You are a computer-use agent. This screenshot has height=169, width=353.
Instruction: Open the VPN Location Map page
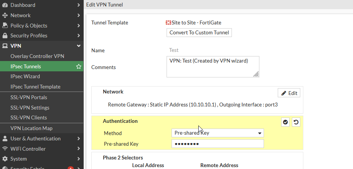point(31,128)
